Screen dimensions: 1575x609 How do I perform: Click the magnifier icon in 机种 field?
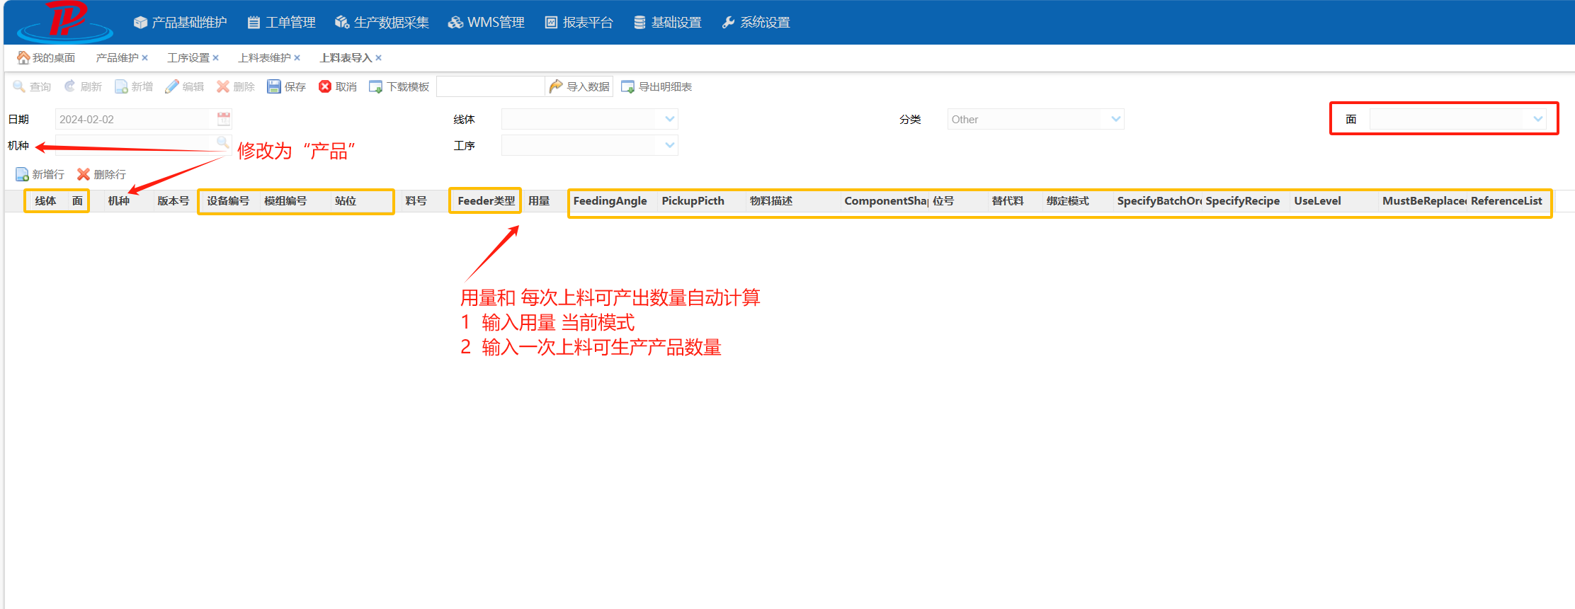point(222,142)
